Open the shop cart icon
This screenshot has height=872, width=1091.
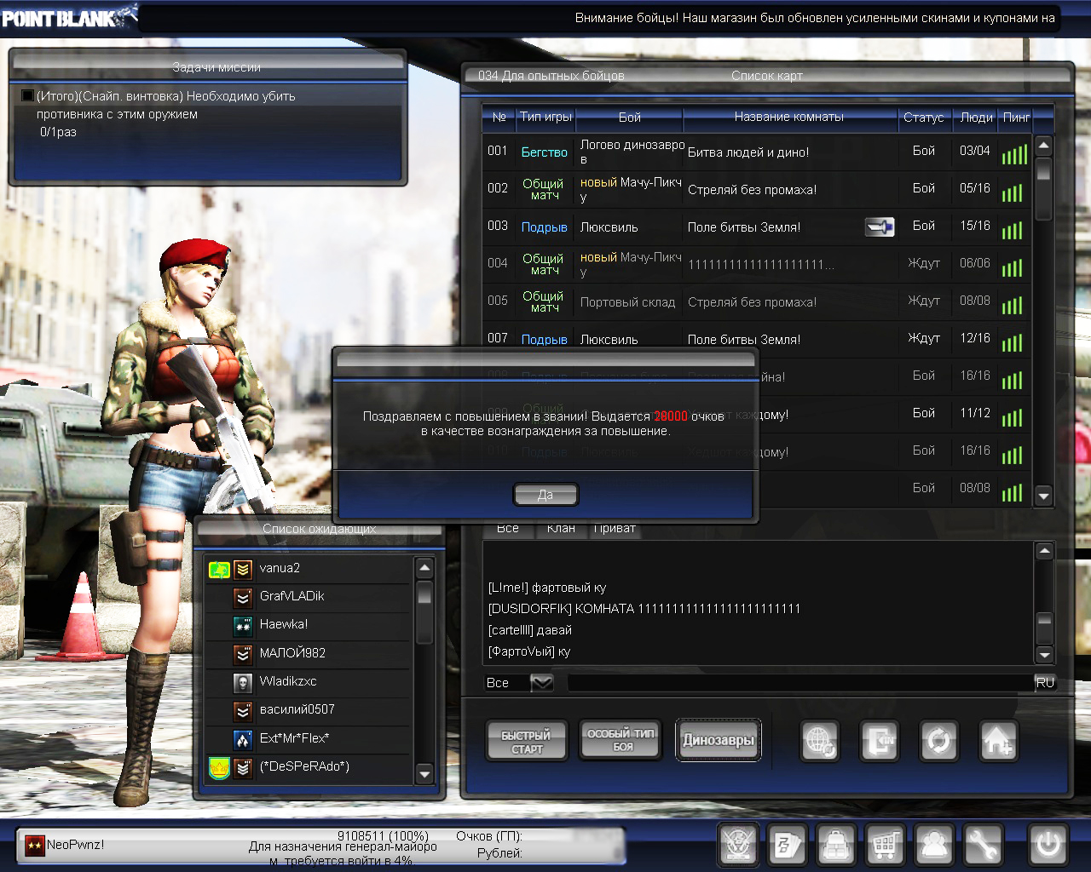click(885, 844)
